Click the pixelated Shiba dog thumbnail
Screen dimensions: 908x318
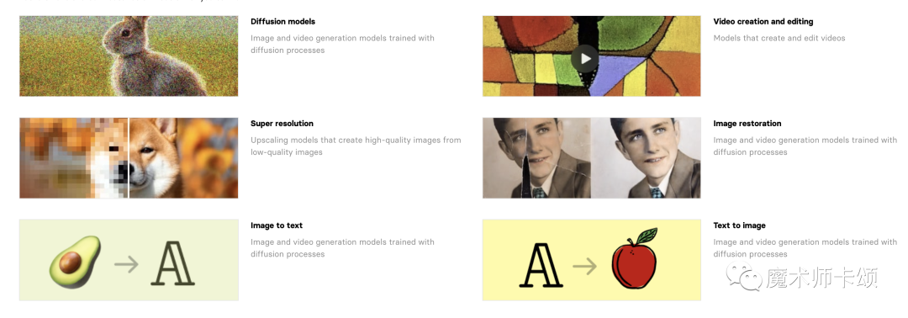click(129, 157)
